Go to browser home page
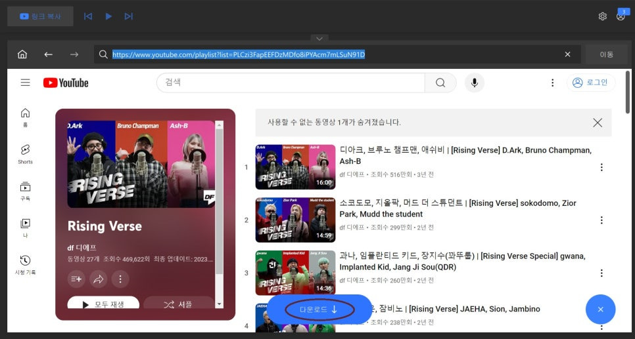This screenshot has height=339, width=635. (22, 54)
